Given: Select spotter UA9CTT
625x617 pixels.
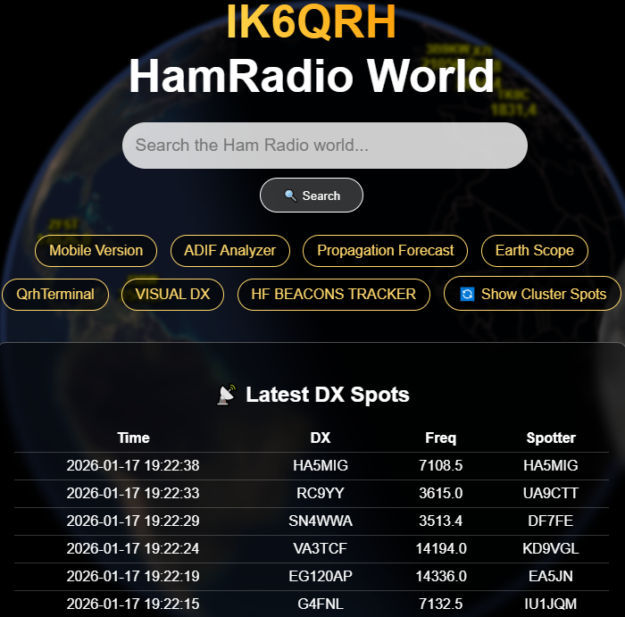Looking at the screenshot, I should pyautogui.click(x=551, y=494).
